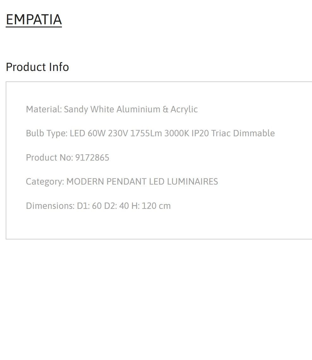This screenshot has width=312, height=360.
Task: Click the Material label text
Action: tap(44, 109)
